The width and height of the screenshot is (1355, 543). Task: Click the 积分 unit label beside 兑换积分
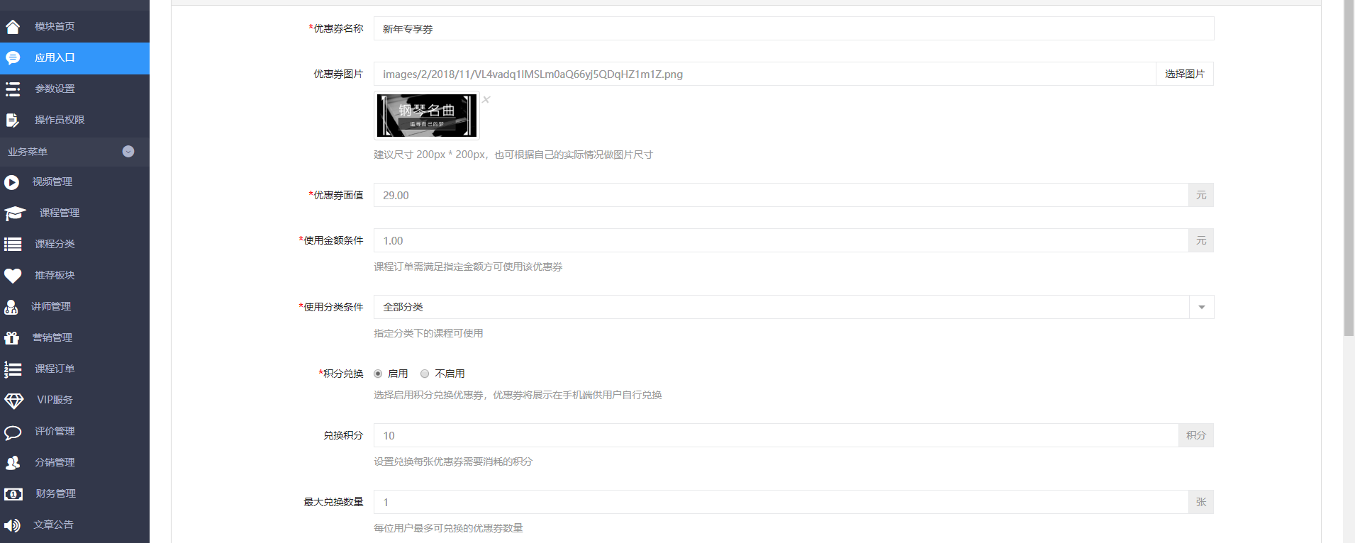[1196, 435]
